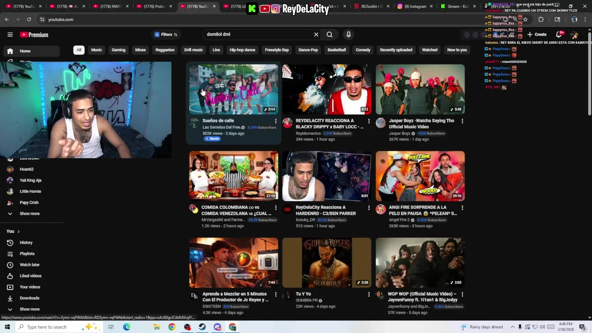Open Microsoft Edge from taskbar
The height and width of the screenshot is (333, 592).
[126, 327]
